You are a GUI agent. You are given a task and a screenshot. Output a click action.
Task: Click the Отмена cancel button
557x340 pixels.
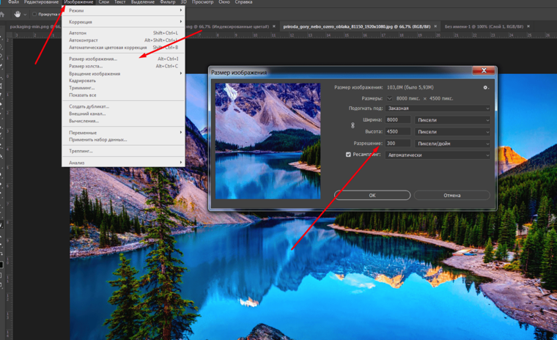(451, 196)
